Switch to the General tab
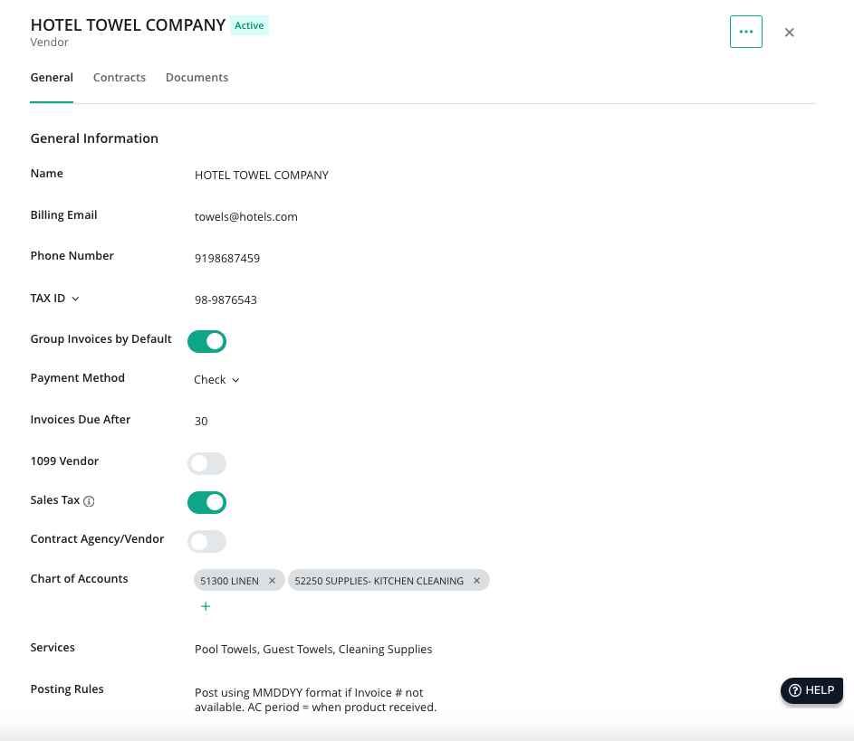 pos(52,77)
